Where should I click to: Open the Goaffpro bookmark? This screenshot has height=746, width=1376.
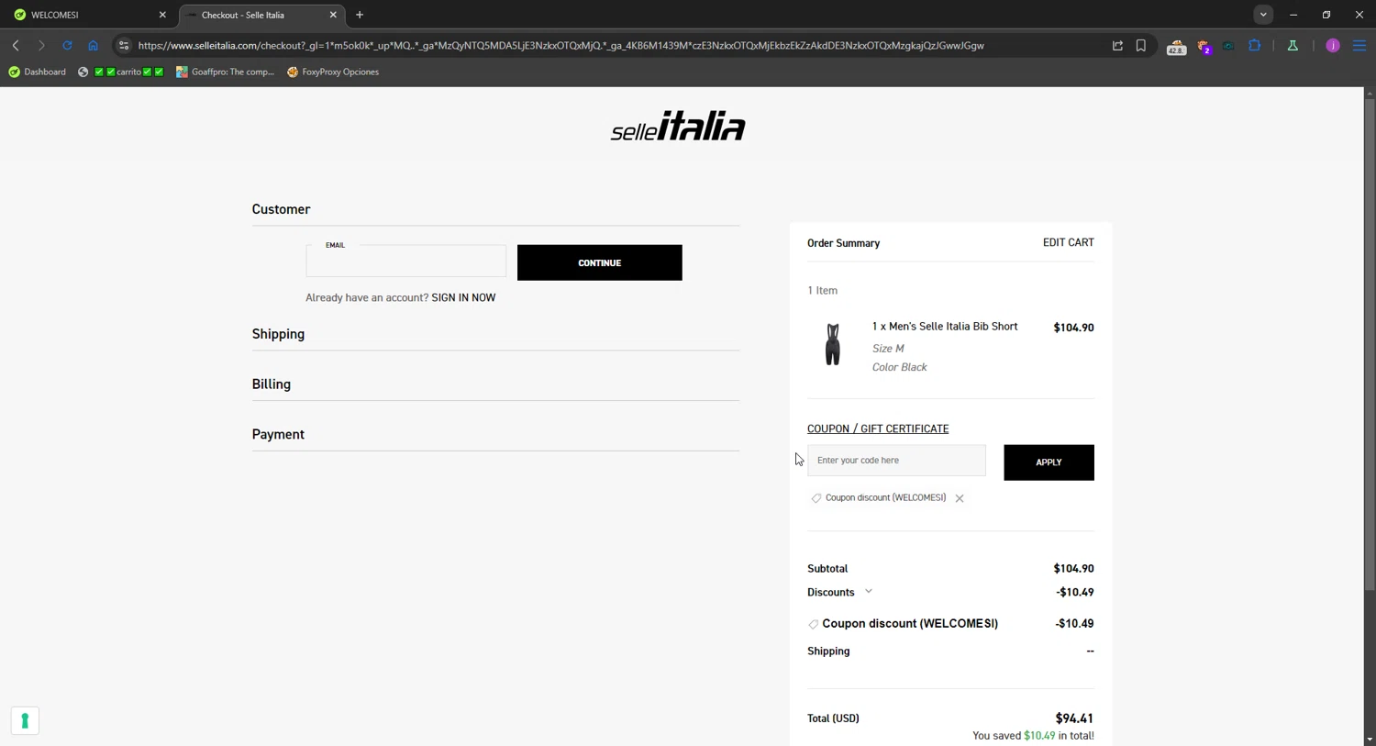pyautogui.click(x=226, y=72)
